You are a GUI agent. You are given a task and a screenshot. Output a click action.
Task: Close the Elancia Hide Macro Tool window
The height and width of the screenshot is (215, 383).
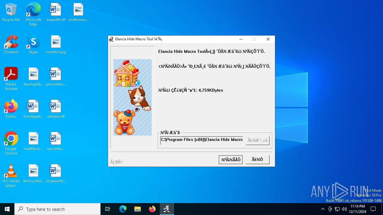pyautogui.click(x=268, y=39)
